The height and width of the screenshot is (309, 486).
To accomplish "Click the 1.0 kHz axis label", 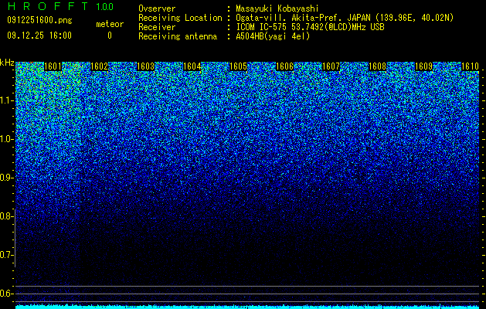I will point(7,139).
